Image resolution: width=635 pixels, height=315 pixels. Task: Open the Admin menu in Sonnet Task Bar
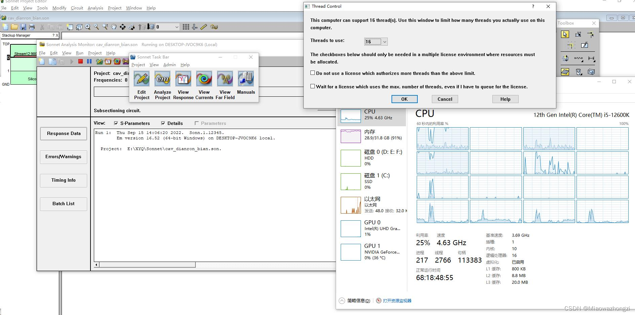[170, 65]
